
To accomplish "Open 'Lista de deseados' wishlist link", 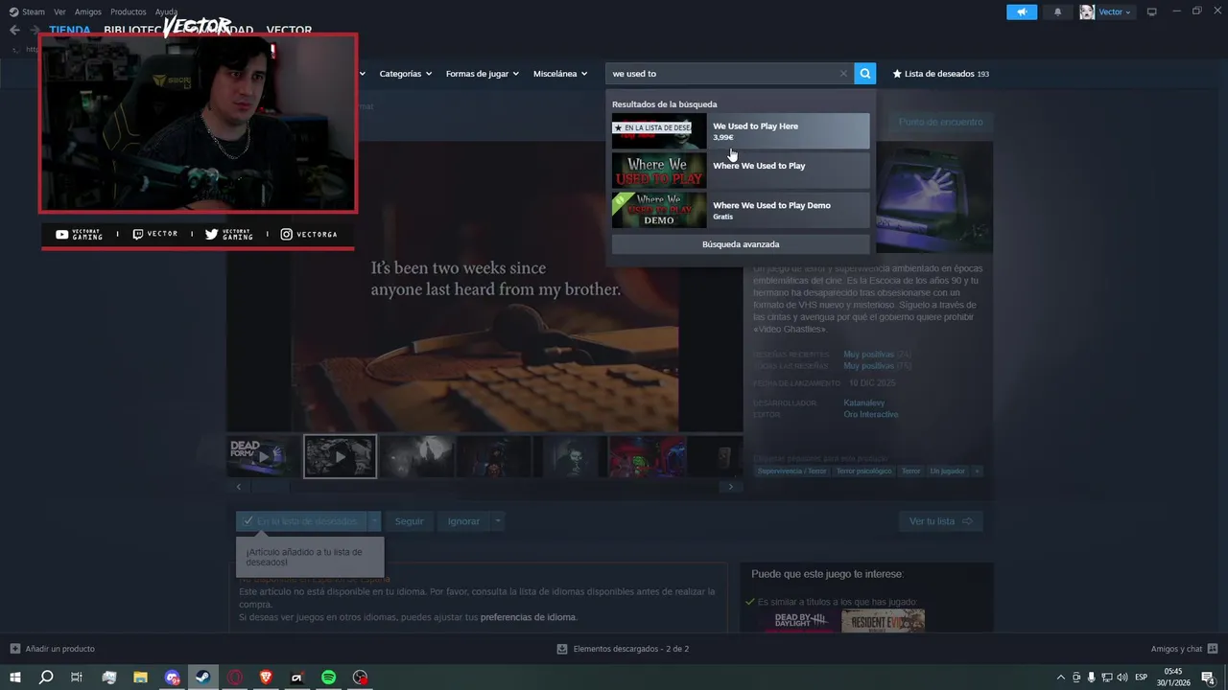I will pos(940,74).
